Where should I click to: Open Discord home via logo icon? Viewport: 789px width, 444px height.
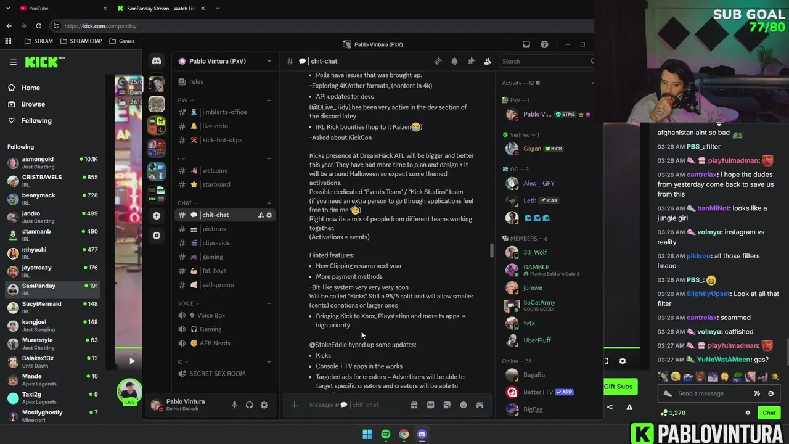[157, 61]
